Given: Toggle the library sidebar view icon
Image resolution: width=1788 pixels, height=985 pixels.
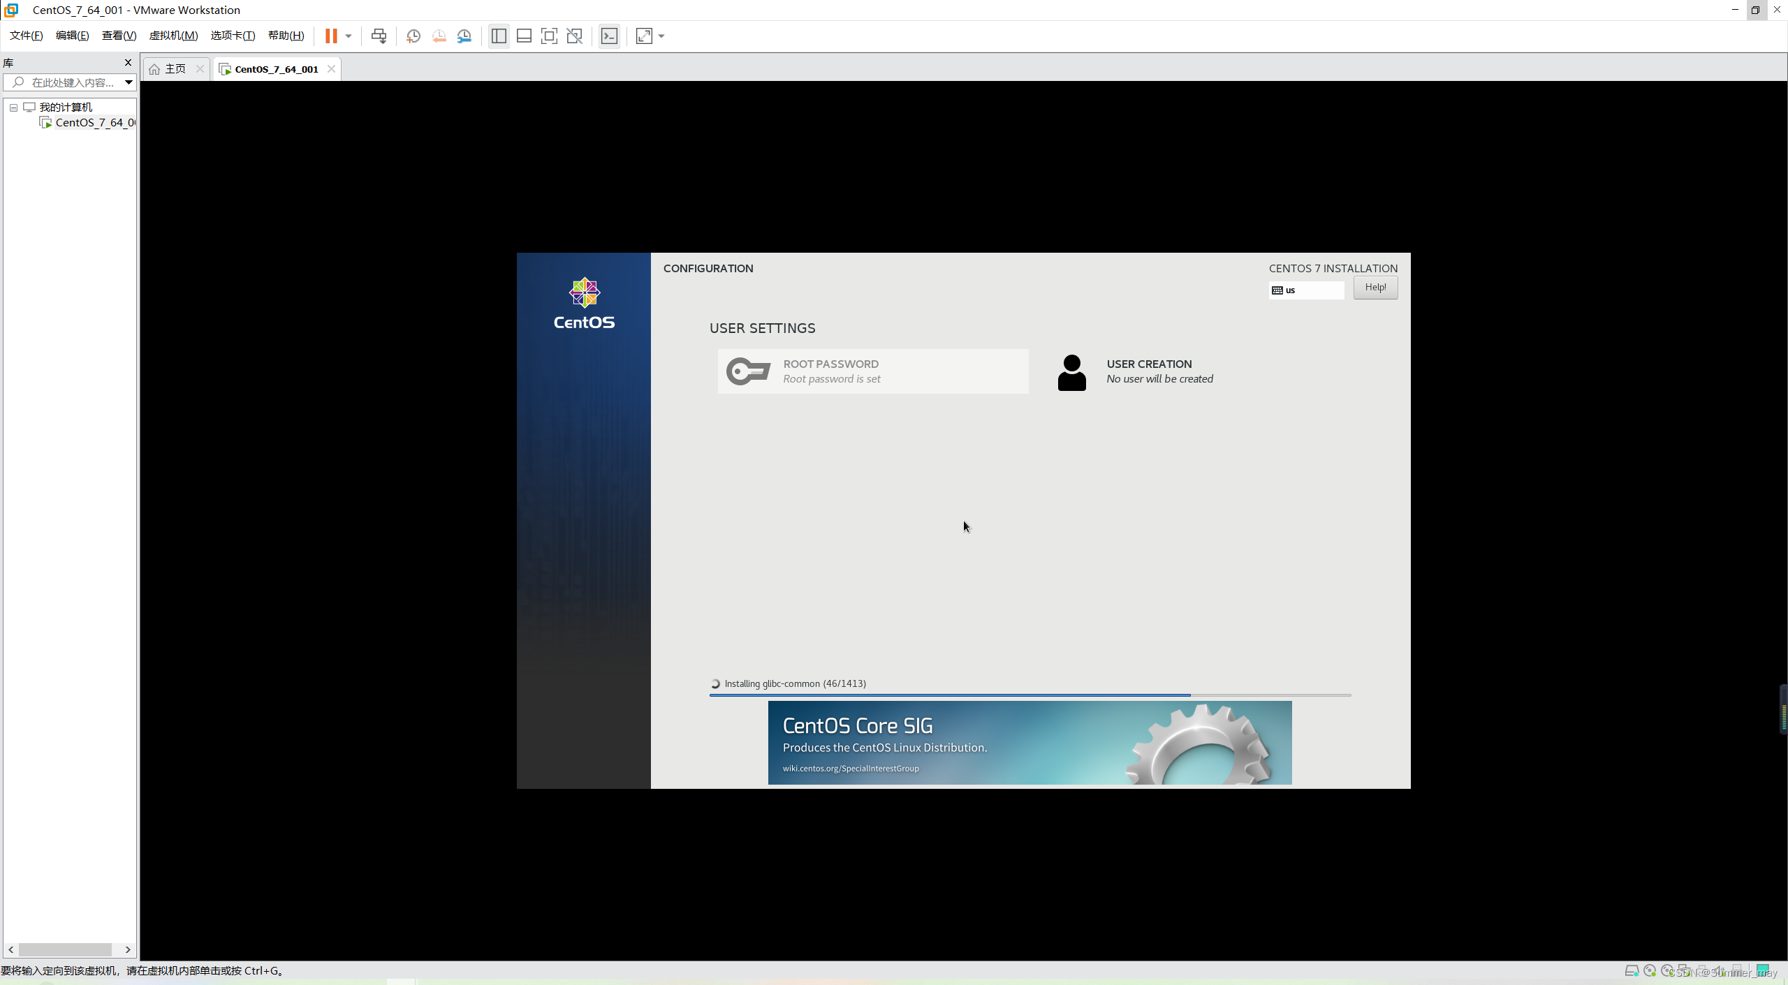Looking at the screenshot, I should [x=499, y=36].
